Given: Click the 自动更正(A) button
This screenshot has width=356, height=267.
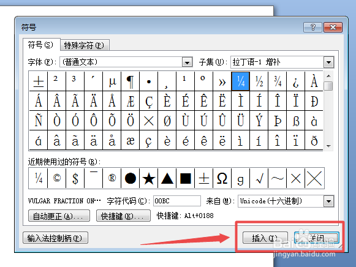Looking at the screenshot, I should [59, 216].
